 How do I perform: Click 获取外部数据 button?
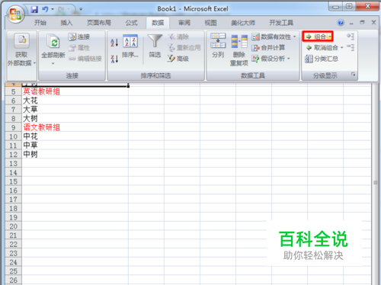point(21,50)
